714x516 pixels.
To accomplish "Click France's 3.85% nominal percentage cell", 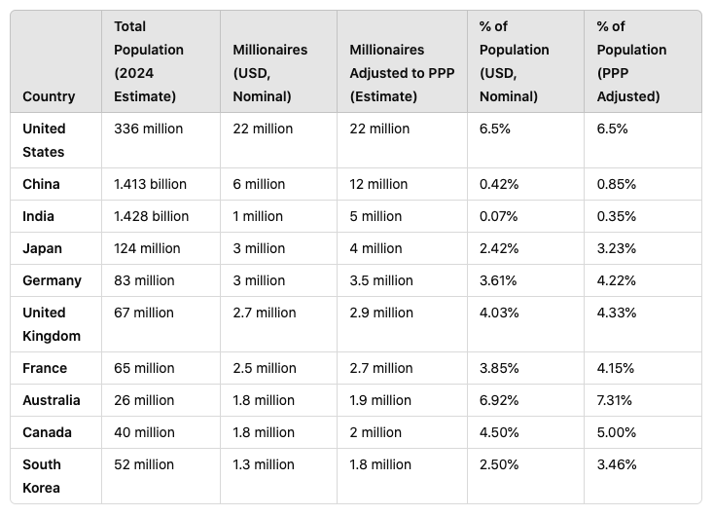I will [500, 368].
